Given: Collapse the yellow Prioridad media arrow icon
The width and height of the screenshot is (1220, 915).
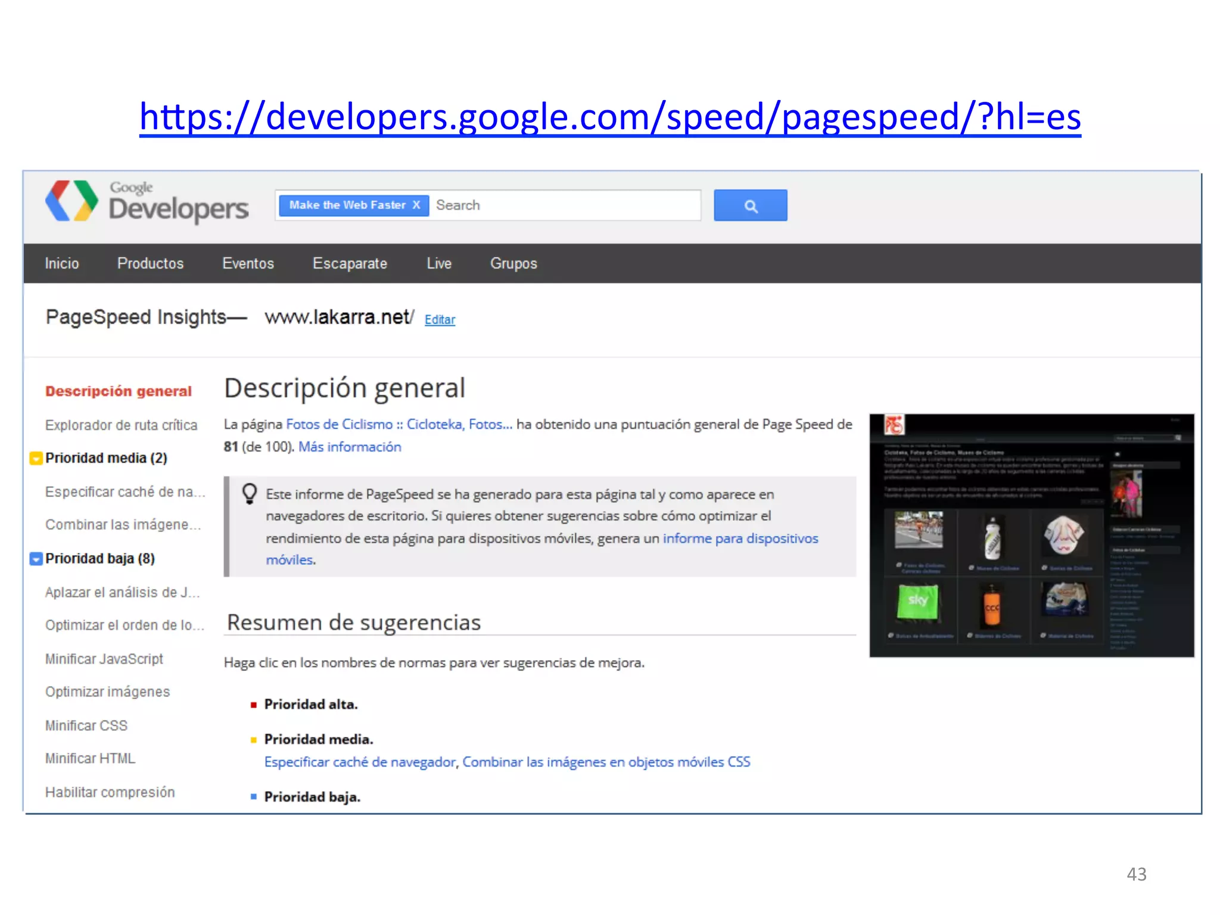Looking at the screenshot, I should pyautogui.click(x=36, y=458).
